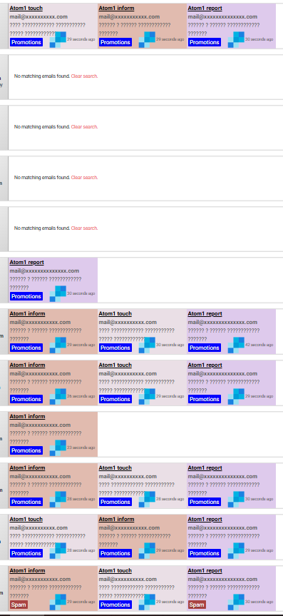The height and width of the screenshot is (616, 283).
Task: Open "Atom1 inform" title on the Spam-tagged card
Action: coord(28,571)
